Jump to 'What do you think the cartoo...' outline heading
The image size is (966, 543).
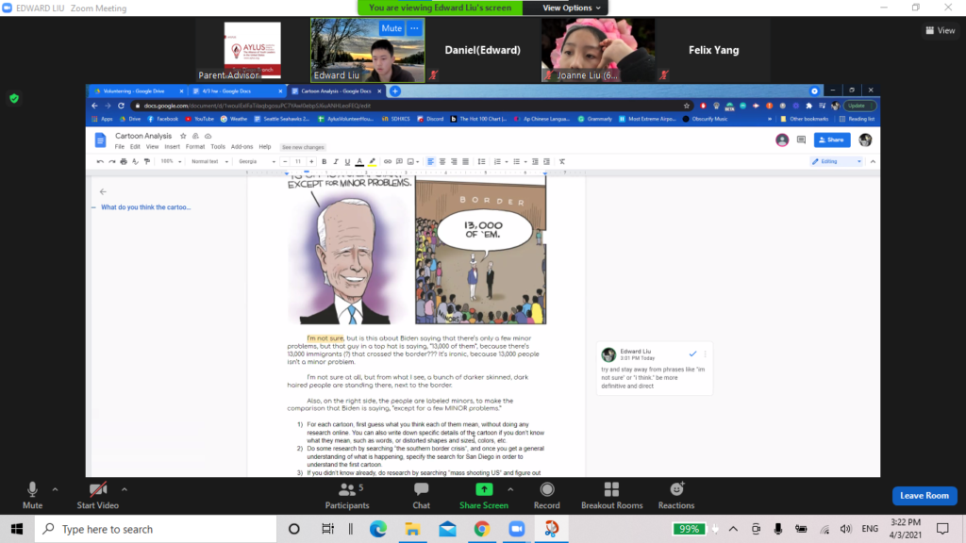[x=146, y=207]
